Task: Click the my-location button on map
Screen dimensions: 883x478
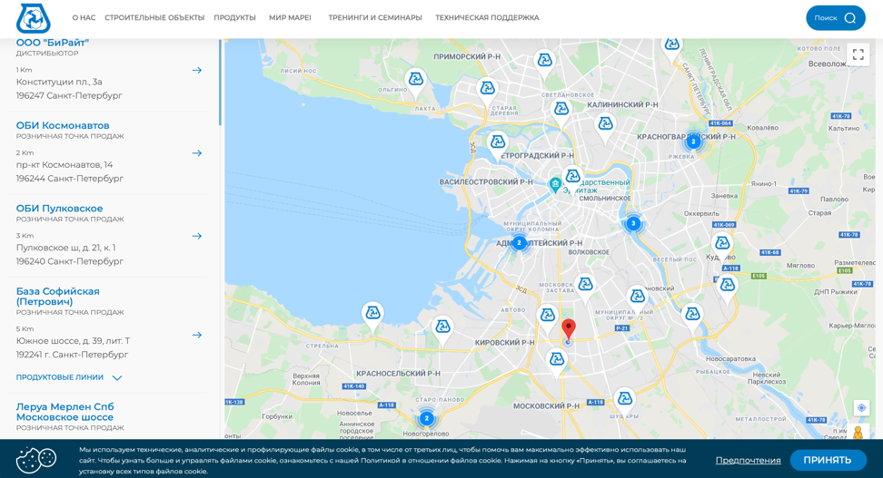Action: pos(861,408)
